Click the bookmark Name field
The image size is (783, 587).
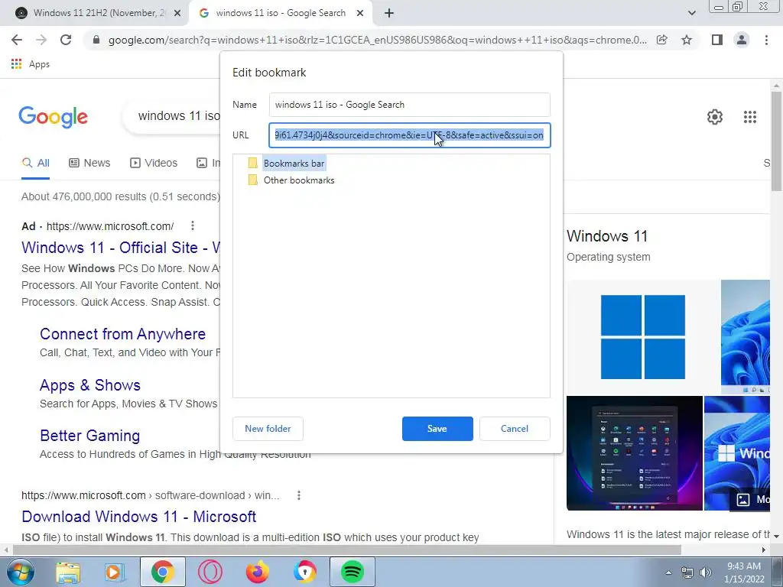[410, 105]
